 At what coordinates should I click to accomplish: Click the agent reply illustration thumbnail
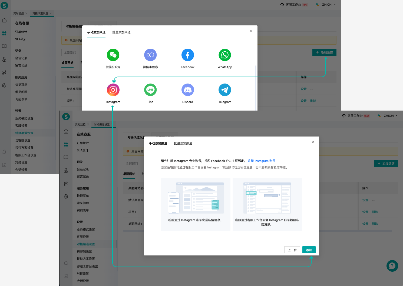267,198
